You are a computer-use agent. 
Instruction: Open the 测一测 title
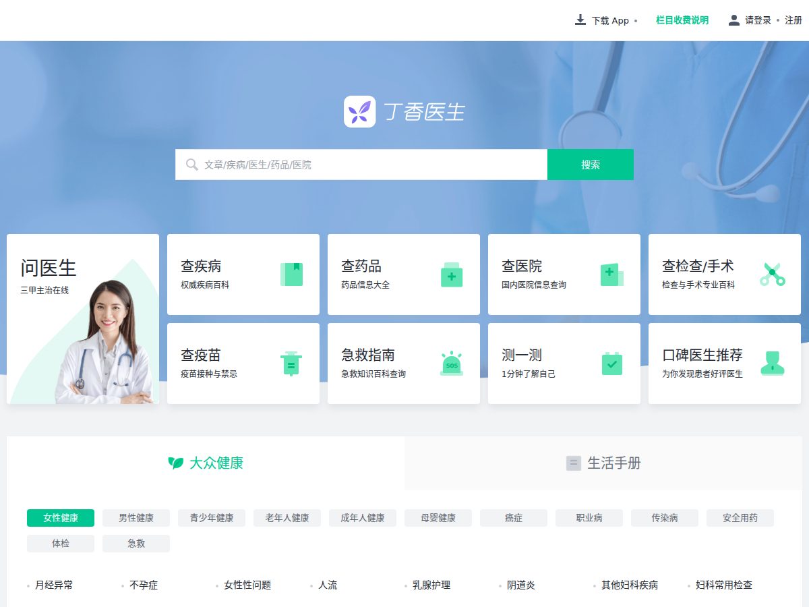522,355
